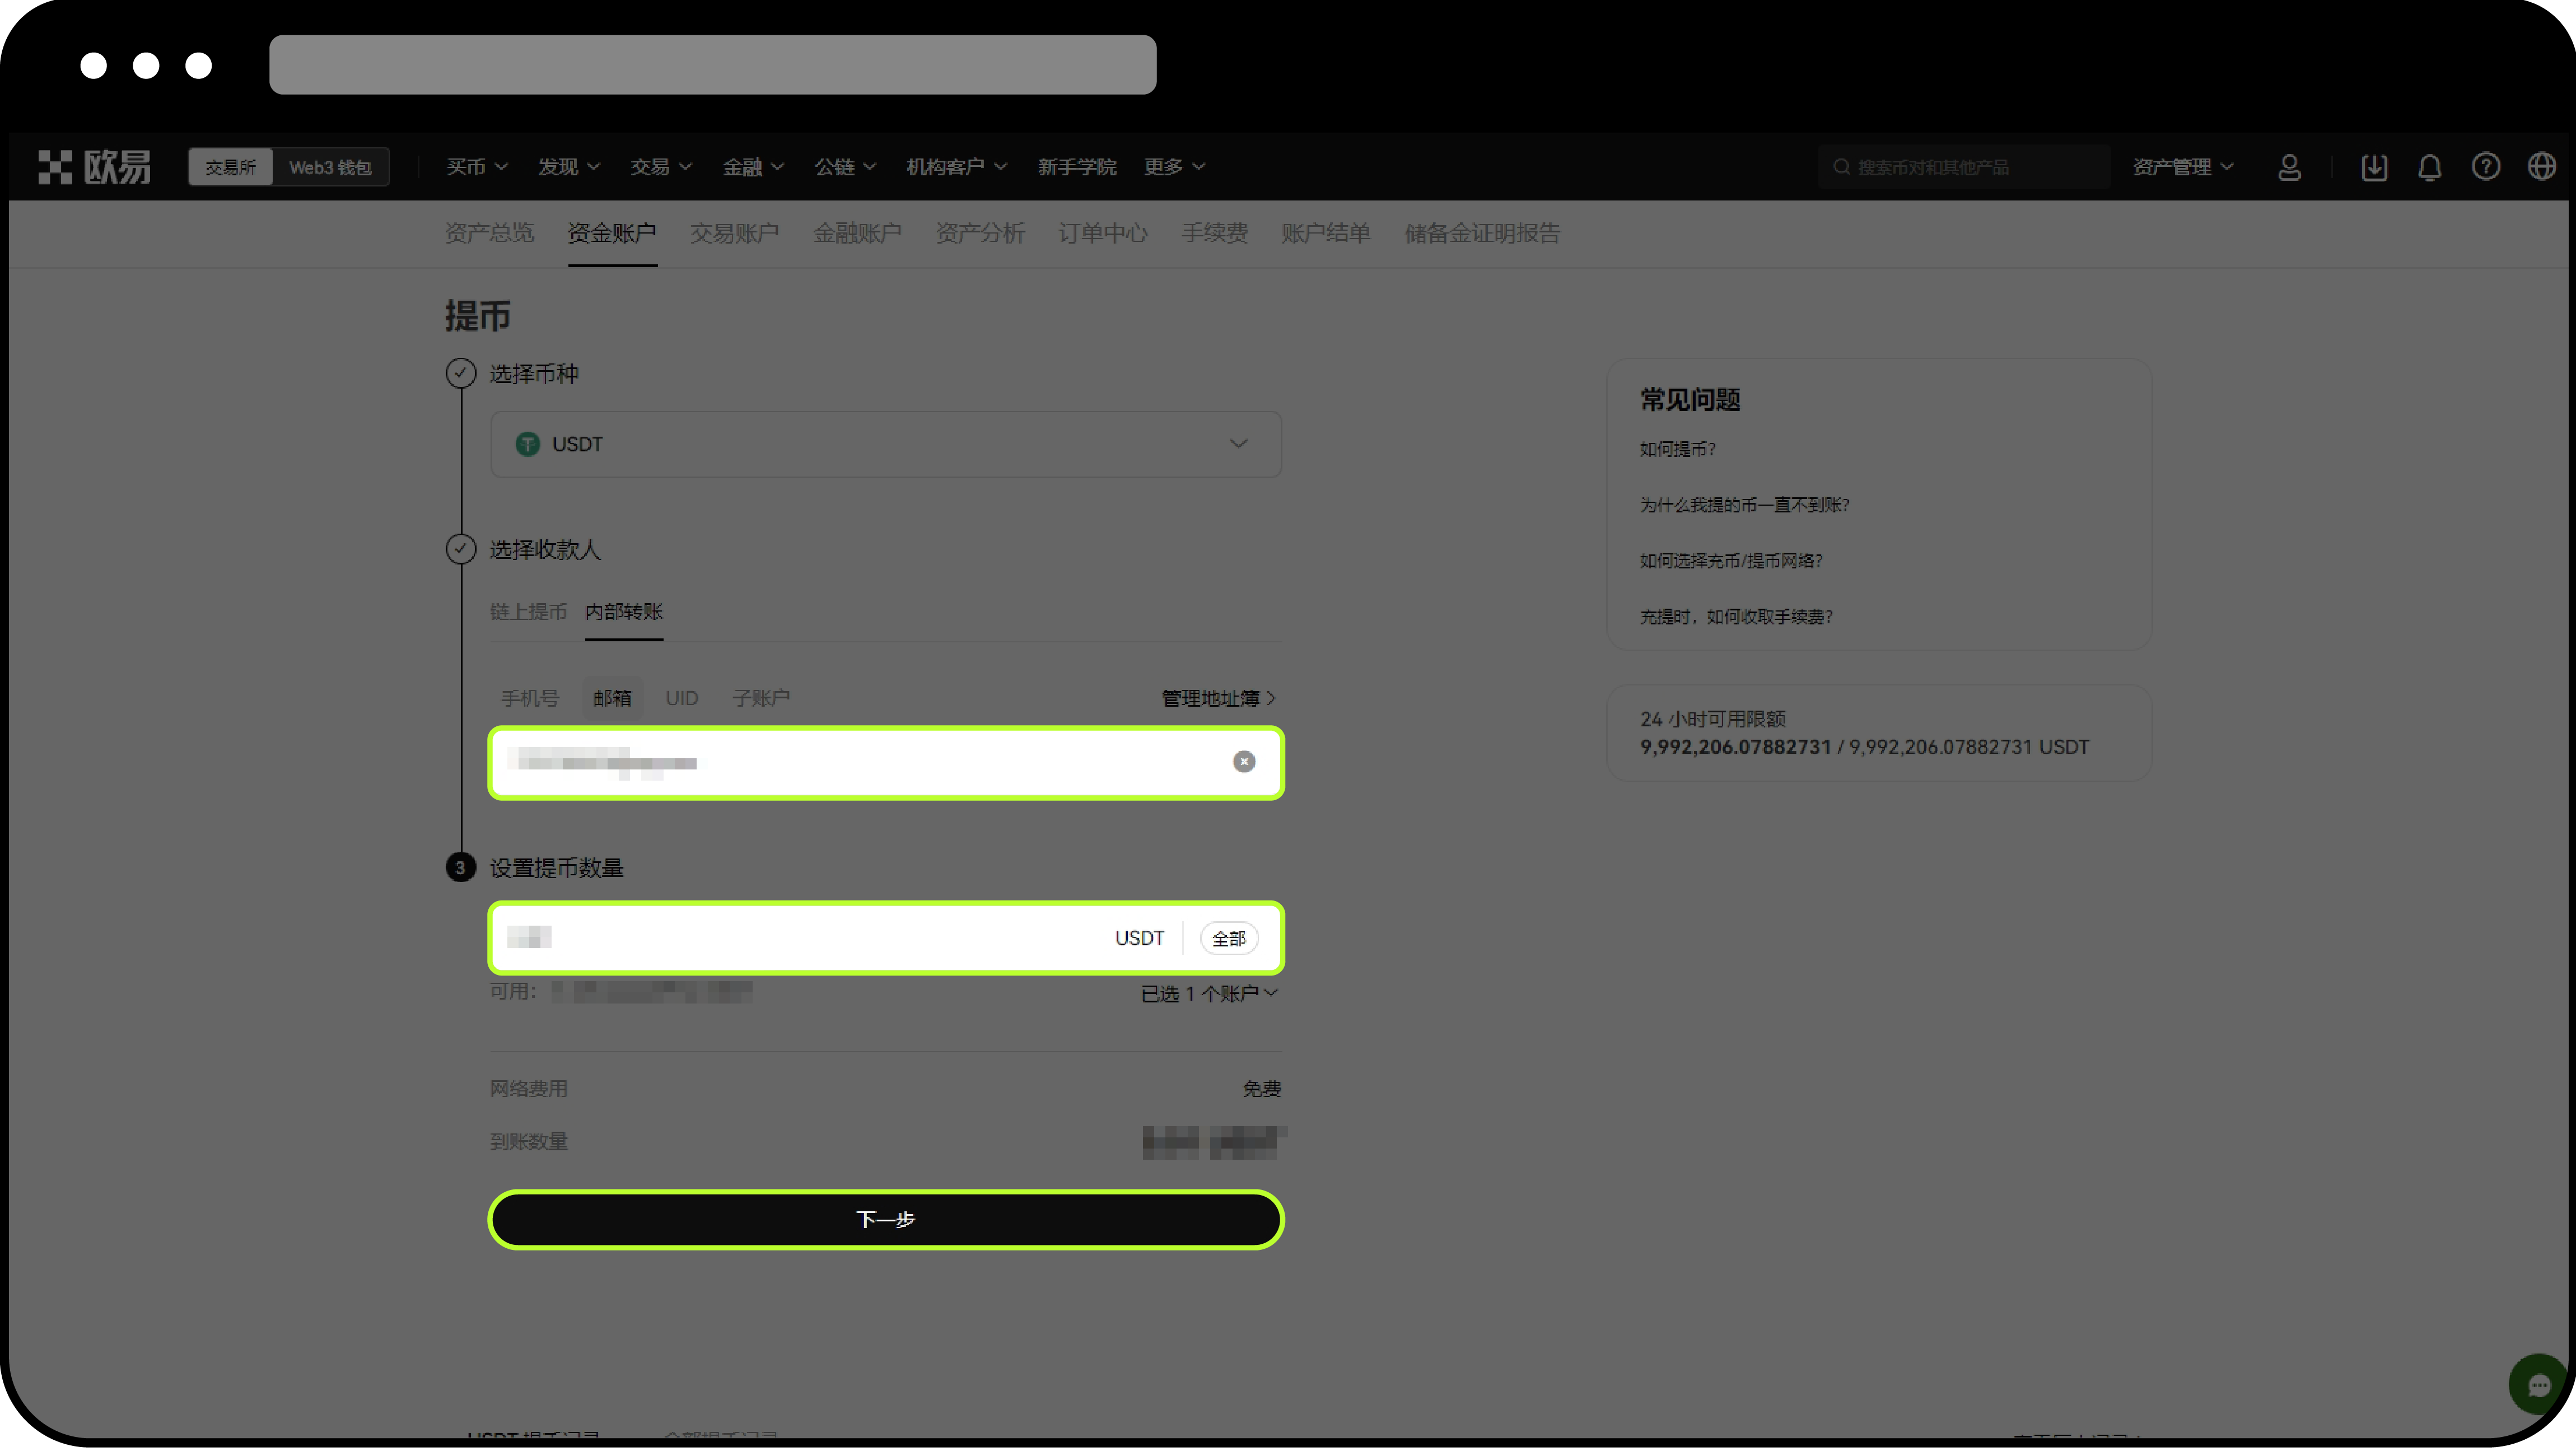Open 如何选择充币/提币网络? FAQ
Image resolution: width=2576 pixels, height=1456 pixels.
tap(1731, 562)
